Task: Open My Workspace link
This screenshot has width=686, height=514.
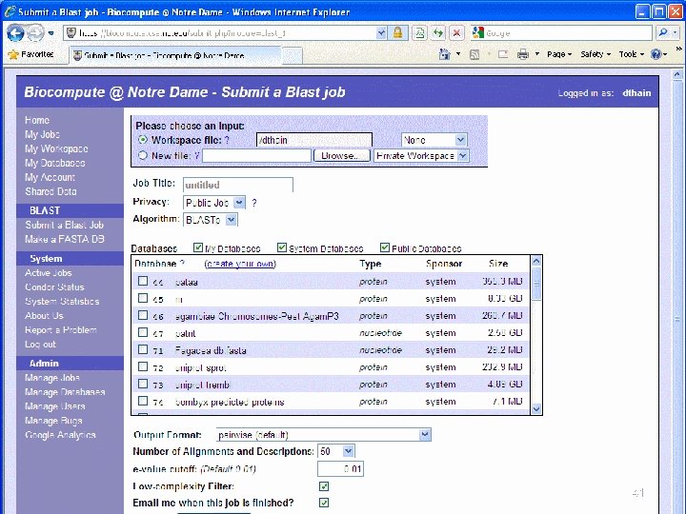Action: (56, 149)
